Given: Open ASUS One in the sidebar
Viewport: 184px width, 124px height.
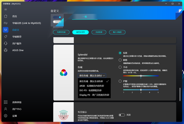Looking at the screenshot, I should point(18,50).
